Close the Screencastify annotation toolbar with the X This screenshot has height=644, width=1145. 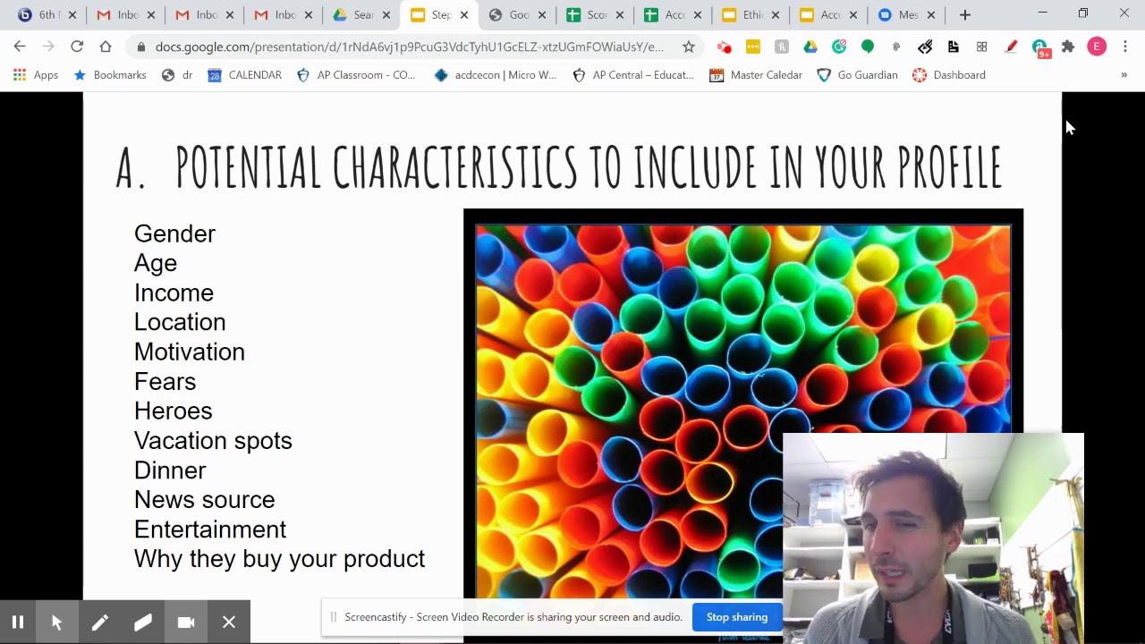228,621
